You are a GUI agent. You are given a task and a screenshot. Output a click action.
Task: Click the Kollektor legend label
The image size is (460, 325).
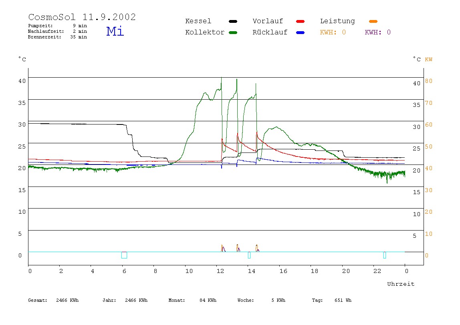pos(204,32)
